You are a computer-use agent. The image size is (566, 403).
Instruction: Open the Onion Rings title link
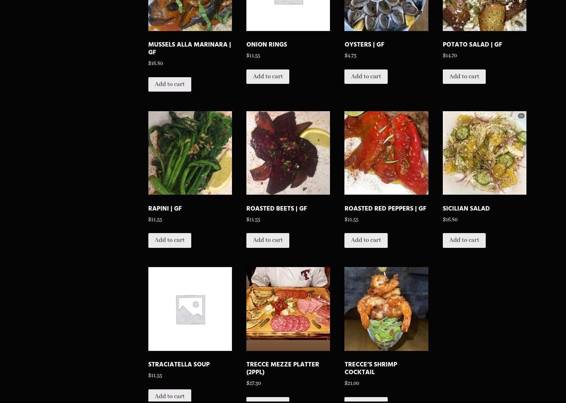click(267, 45)
